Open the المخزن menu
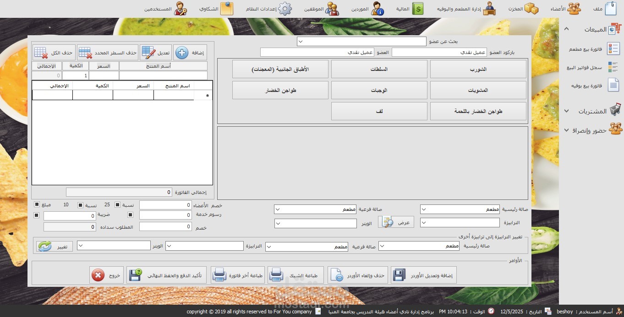Viewport: 624px width, 317px height. pos(523,9)
